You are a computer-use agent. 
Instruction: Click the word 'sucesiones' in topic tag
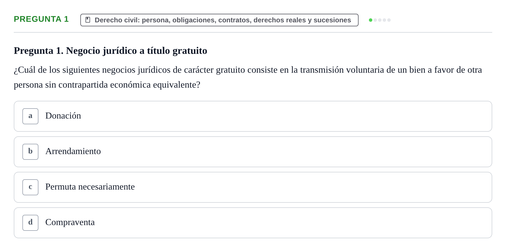click(x=332, y=20)
